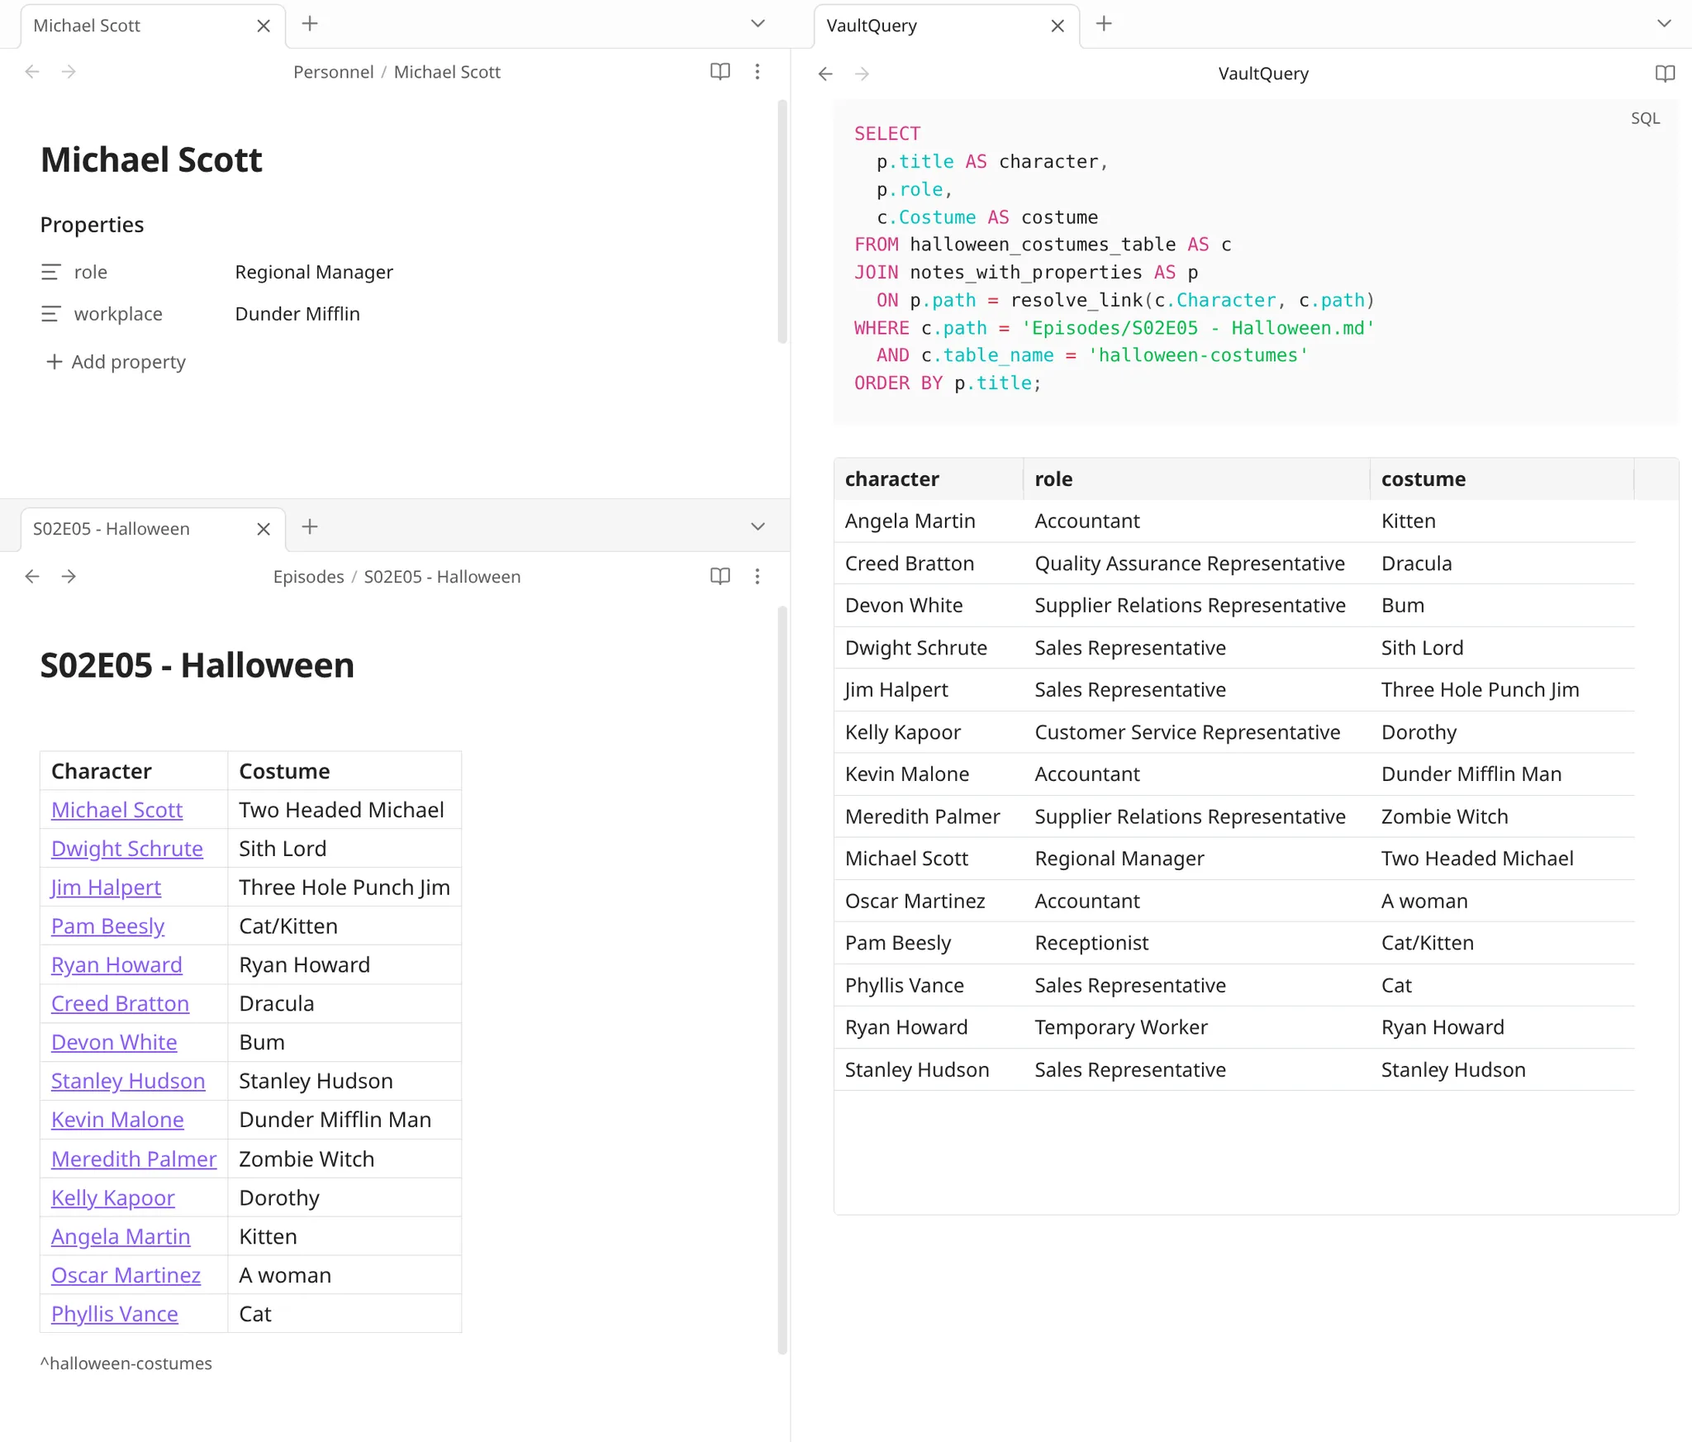Close the Michael Scott tab

[264, 26]
